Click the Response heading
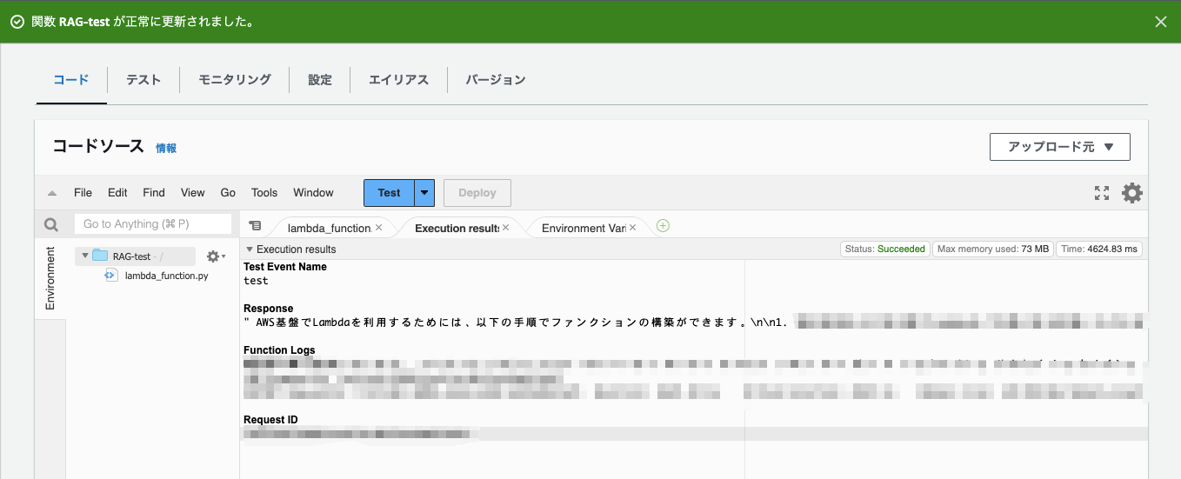 (x=268, y=309)
